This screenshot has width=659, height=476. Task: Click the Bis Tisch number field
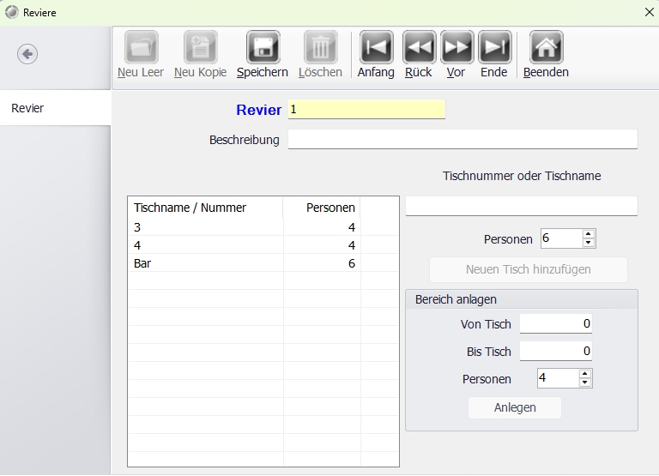pos(556,352)
